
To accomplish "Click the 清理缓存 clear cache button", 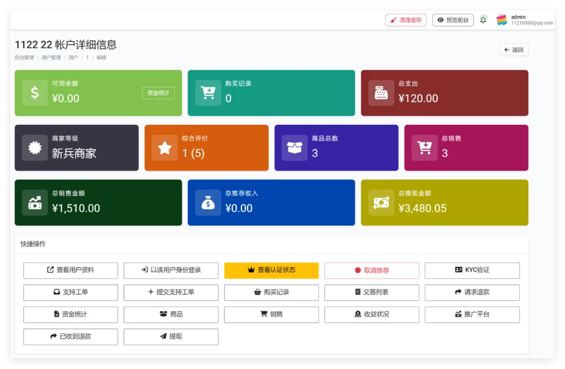I will pos(406,20).
